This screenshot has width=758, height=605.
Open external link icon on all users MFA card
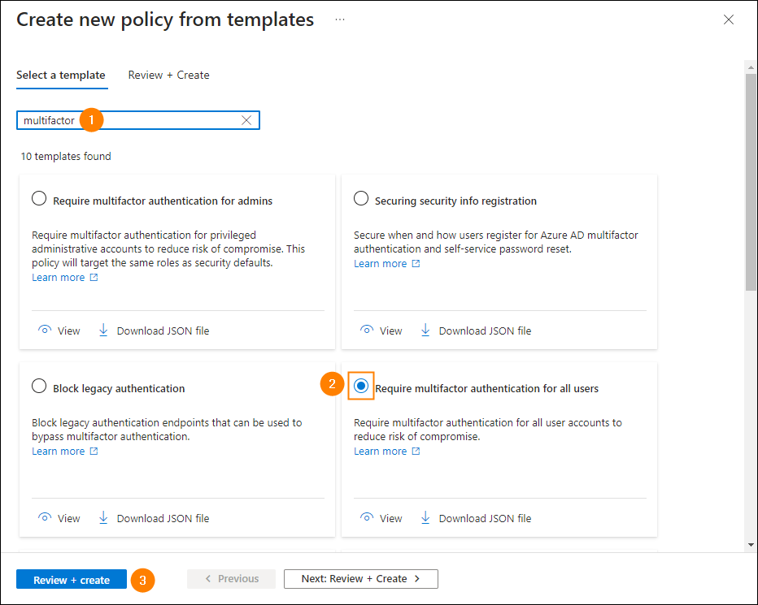click(x=416, y=451)
